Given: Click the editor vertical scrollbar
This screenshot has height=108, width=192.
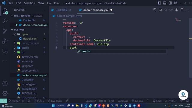Looking at the screenshot, I should click(190, 48).
